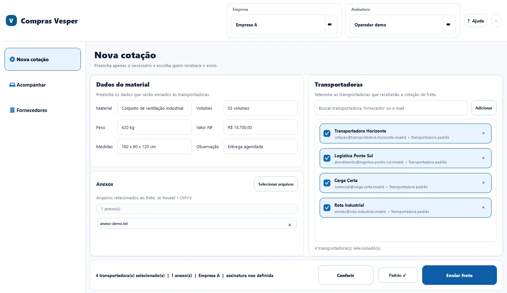
Task: Focus the Material input field
Action: pos(154,108)
